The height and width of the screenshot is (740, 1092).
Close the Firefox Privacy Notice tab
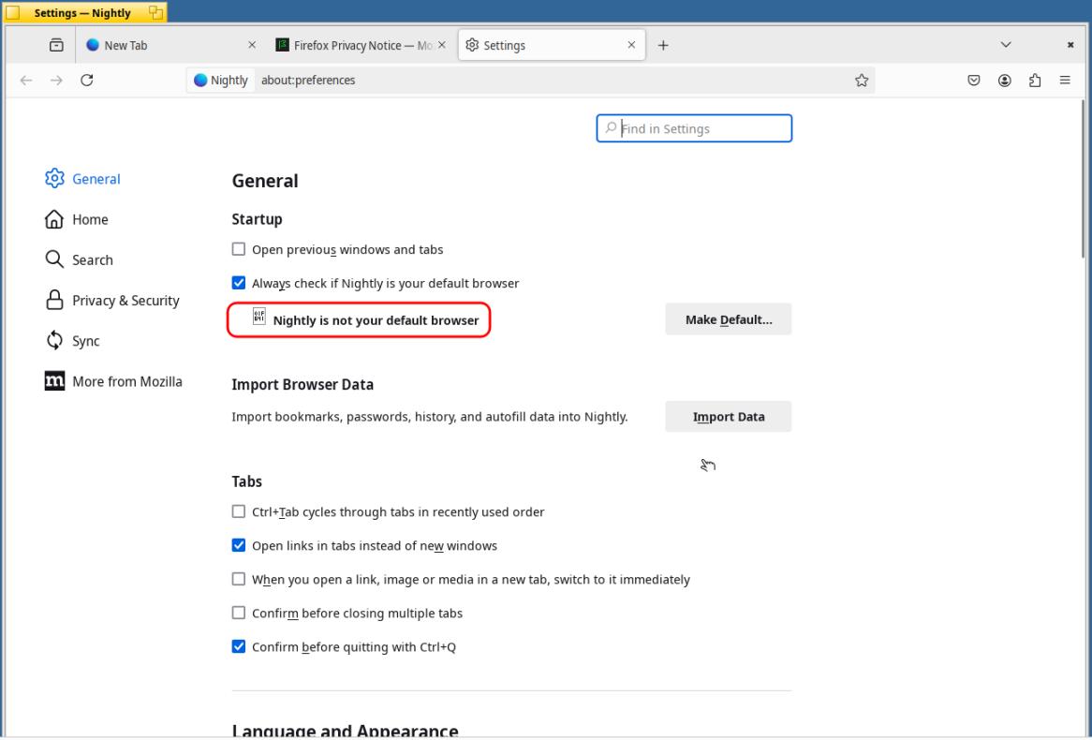point(441,45)
